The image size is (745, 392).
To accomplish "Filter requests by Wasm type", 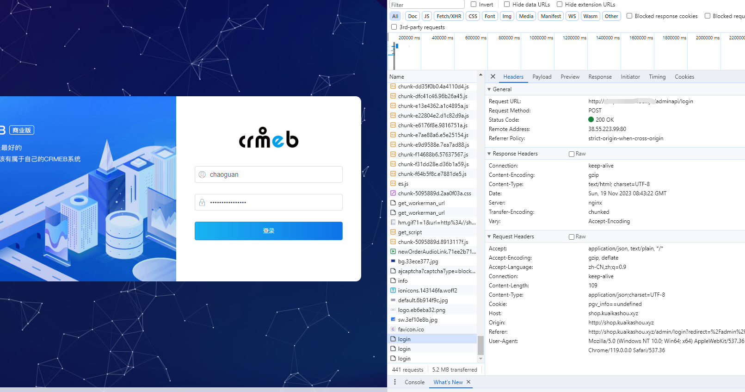I will (591, 16).
